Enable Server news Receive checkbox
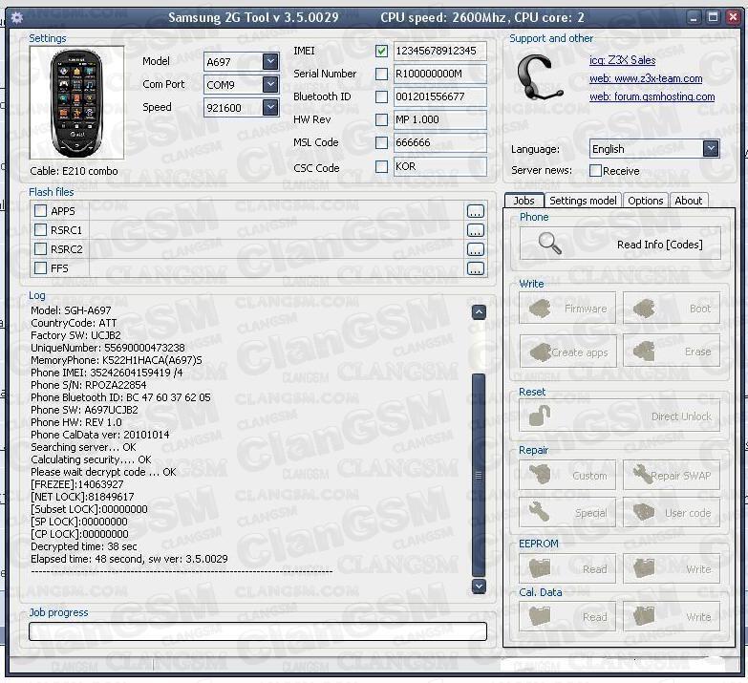The height and width of the screenshot is (683, 748). (595, 170)
